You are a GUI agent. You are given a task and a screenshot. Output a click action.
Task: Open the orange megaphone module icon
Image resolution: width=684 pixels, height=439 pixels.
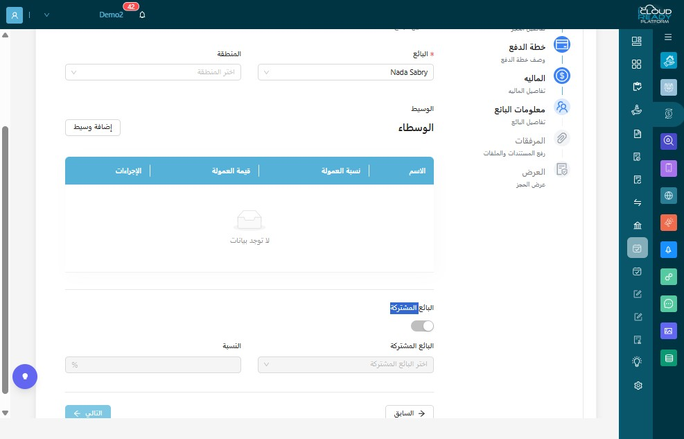coord(668,223)
